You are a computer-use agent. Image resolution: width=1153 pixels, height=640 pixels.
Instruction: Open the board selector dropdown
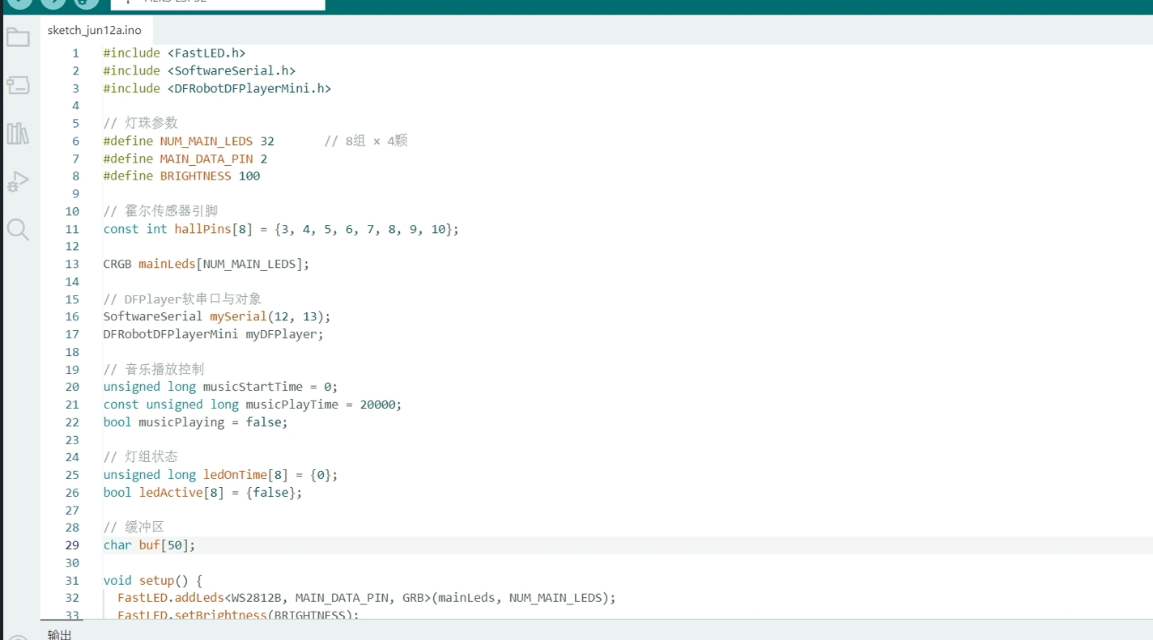pyautogui.click(x=218, y=3)
